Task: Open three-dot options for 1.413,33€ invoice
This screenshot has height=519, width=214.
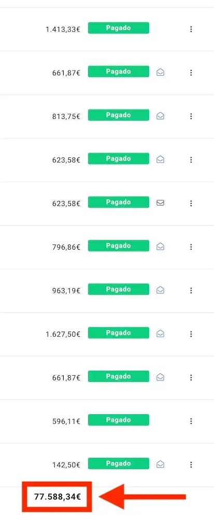Action: pos(191,29)
